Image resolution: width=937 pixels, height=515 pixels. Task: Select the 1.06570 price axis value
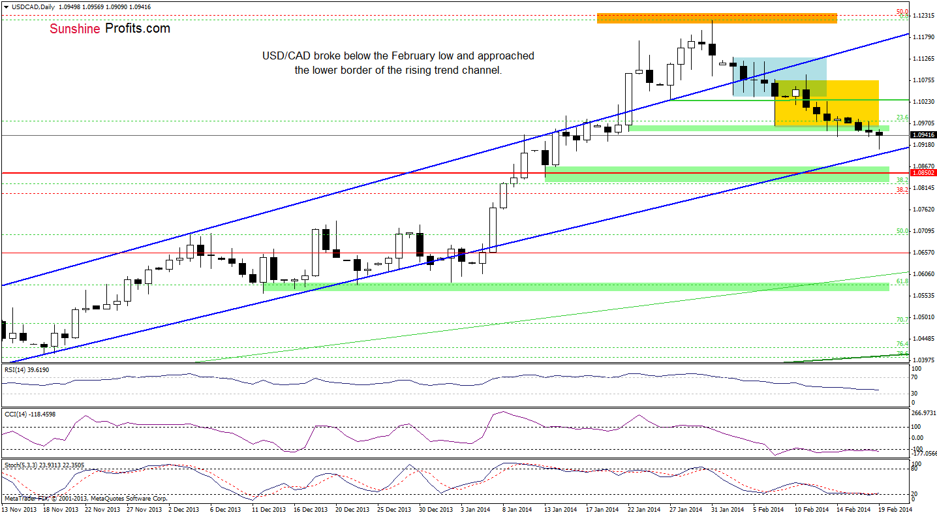[924, 253]
